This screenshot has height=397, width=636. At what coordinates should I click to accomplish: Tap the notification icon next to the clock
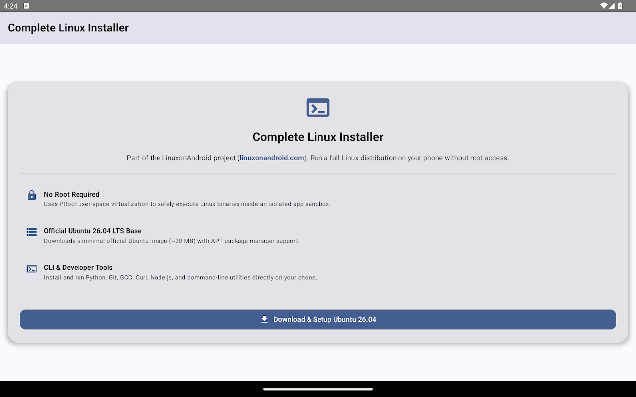click(x=26, y=6)
